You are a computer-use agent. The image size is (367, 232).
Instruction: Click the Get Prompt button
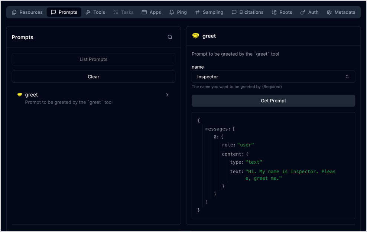(x=273, y=101)
